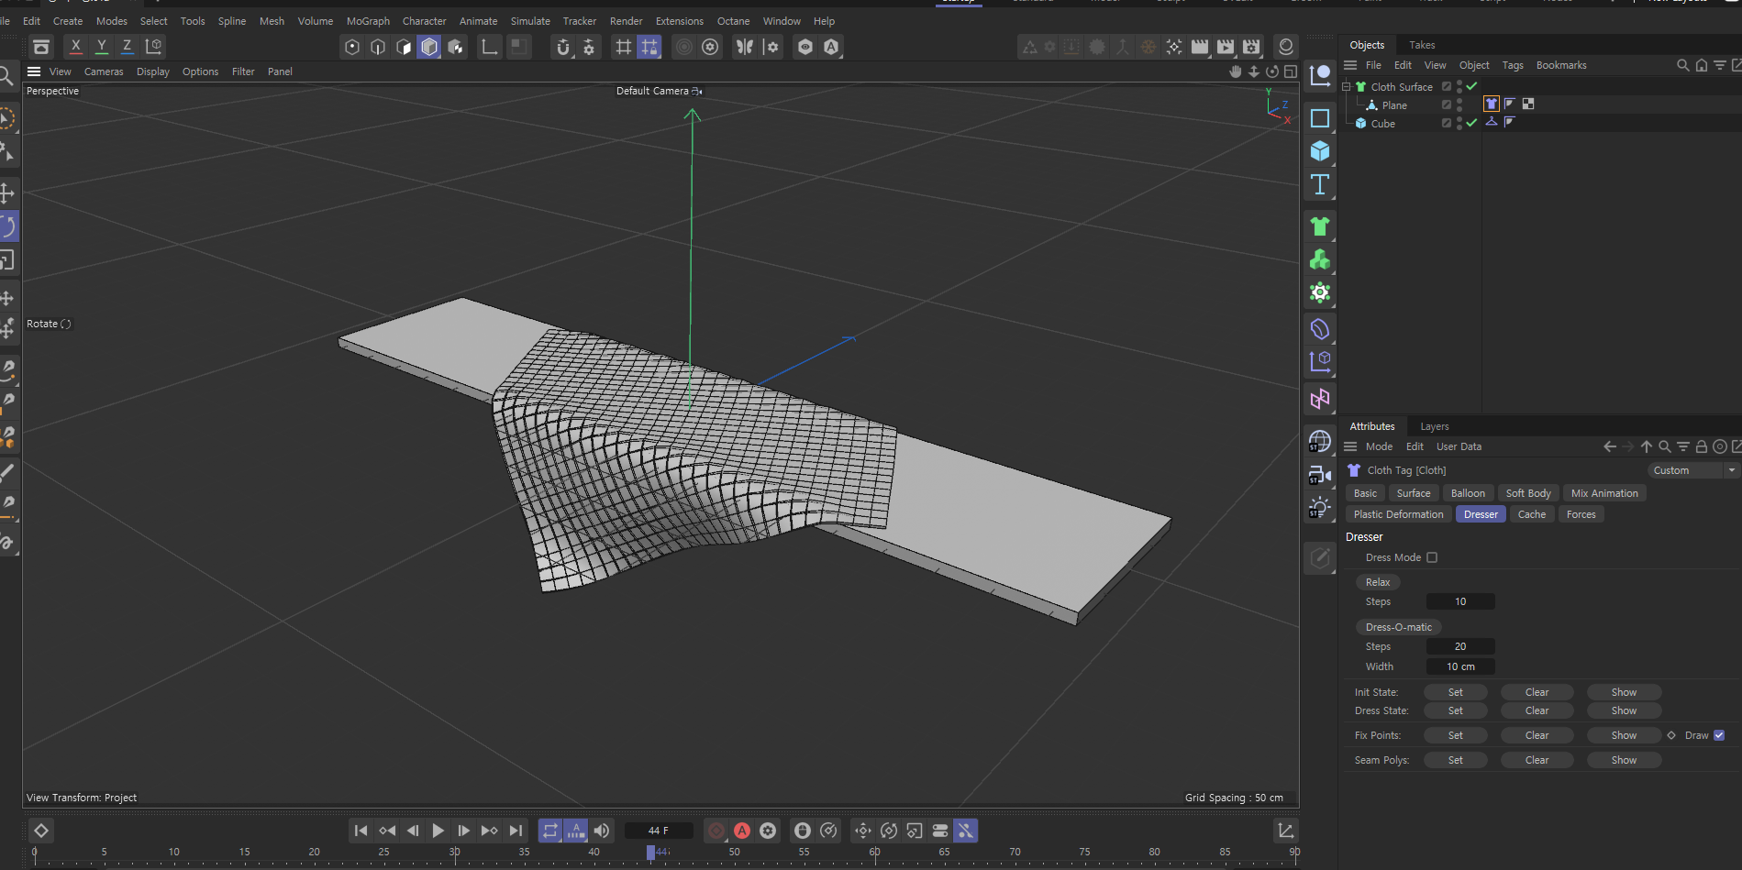
Task: Select the Text spline tool icon
Action: coord(1319,184)
